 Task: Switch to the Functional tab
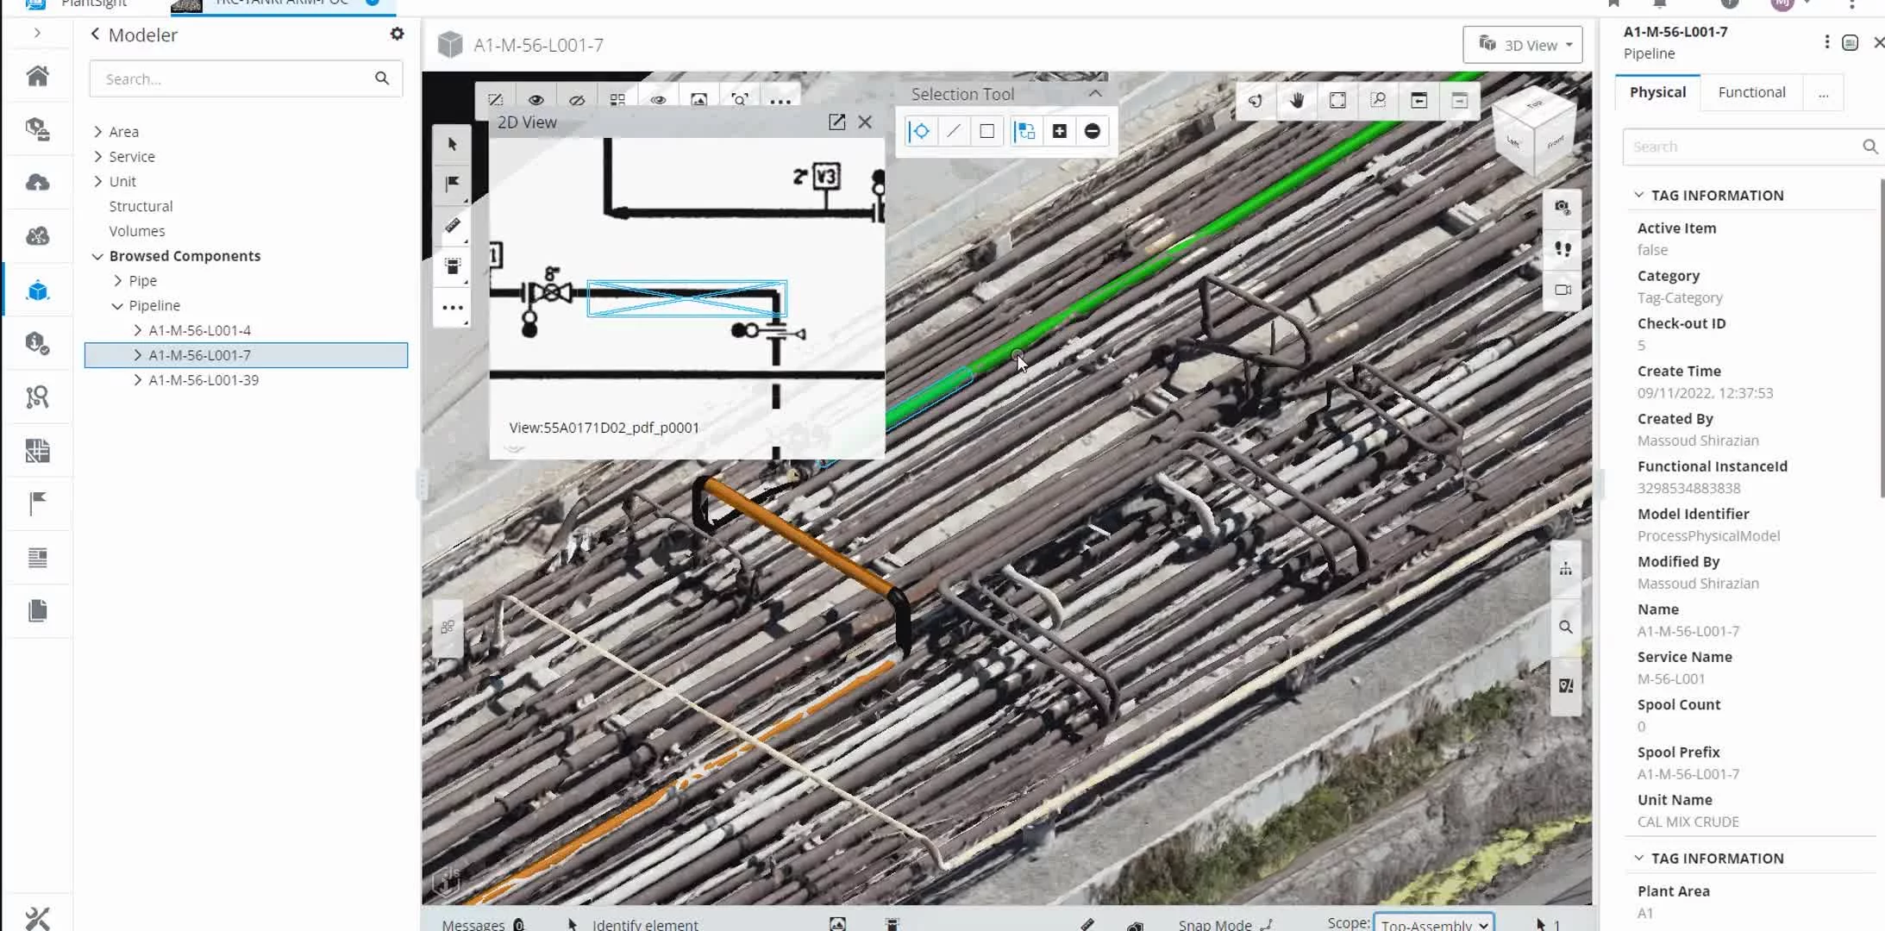pos(1751,92)
